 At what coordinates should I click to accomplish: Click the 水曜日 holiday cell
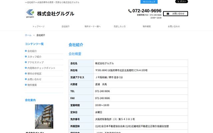pyautogui.click(x=140, y=112)
